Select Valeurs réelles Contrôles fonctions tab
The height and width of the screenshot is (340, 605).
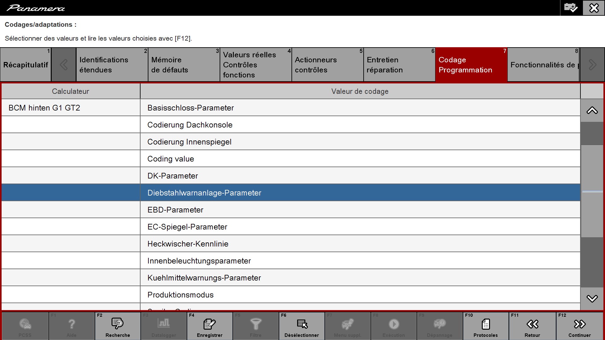tap(256, 65)
